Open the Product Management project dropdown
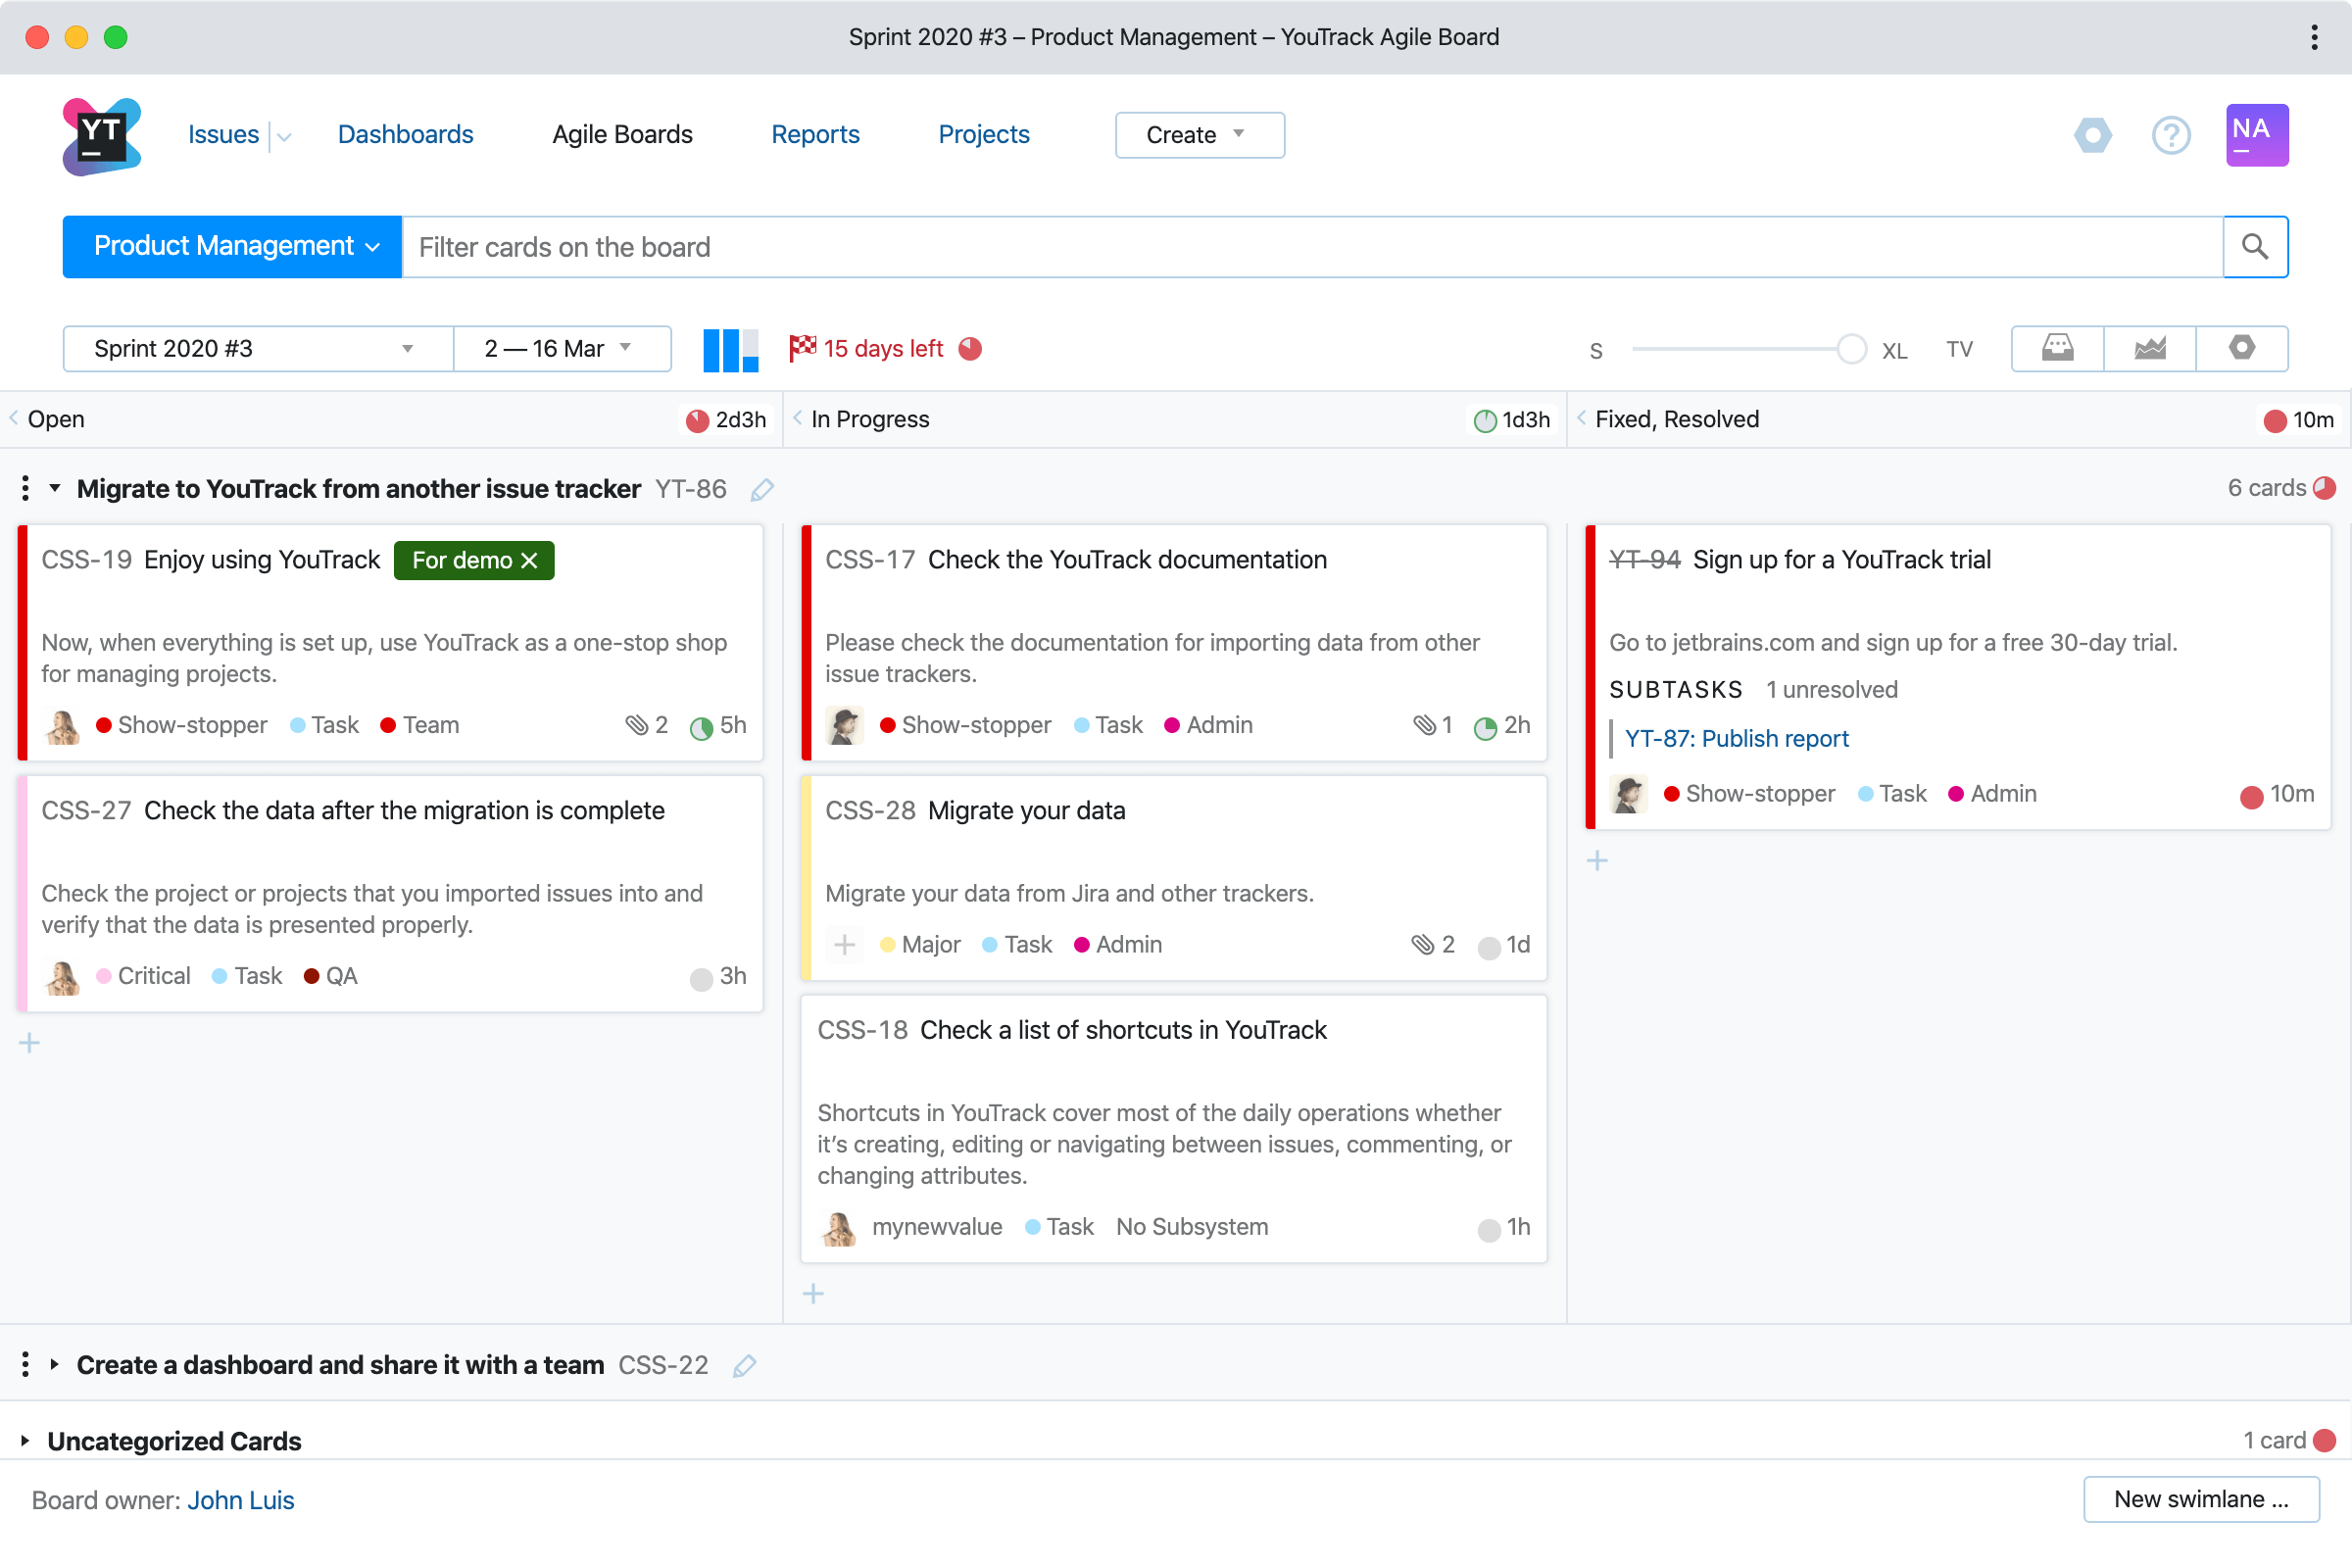2352x1568 pixels. coord(231,246)
